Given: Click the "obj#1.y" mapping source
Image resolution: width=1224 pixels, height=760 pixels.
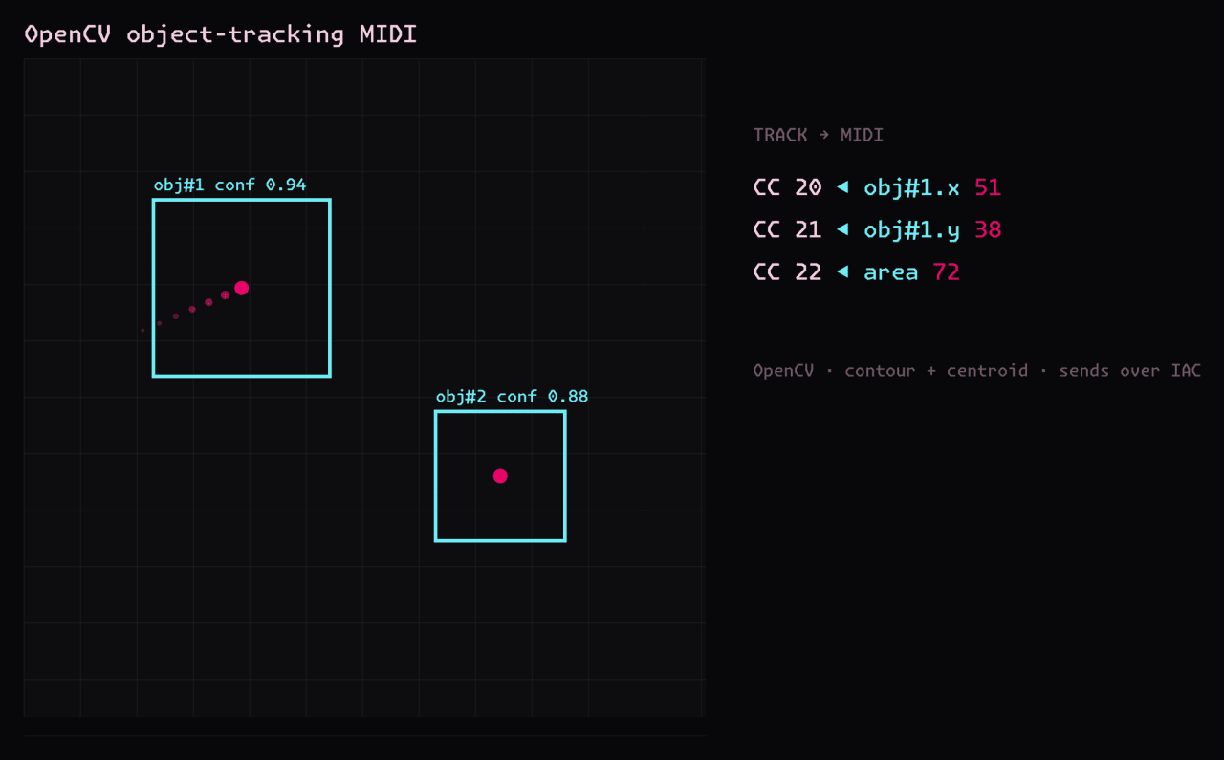Looking at the screenshot, I should pyautogui.click(x=911, y=230).
